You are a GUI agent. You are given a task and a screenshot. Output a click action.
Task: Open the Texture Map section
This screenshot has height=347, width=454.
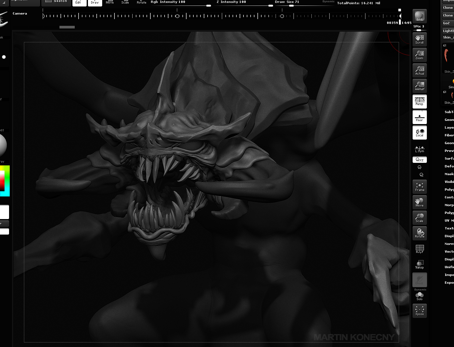(449, 228)
